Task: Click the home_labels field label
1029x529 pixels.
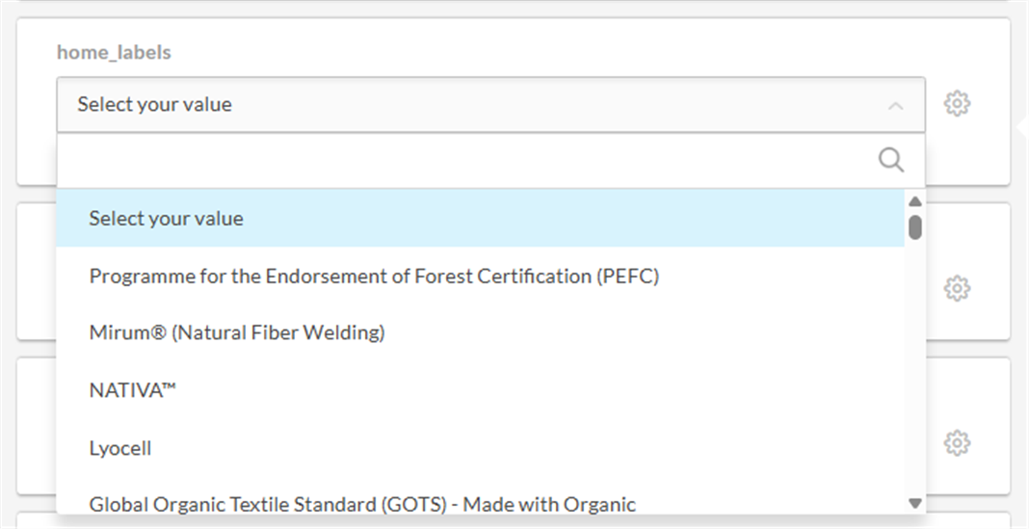Action: click(x=114, y=53)
